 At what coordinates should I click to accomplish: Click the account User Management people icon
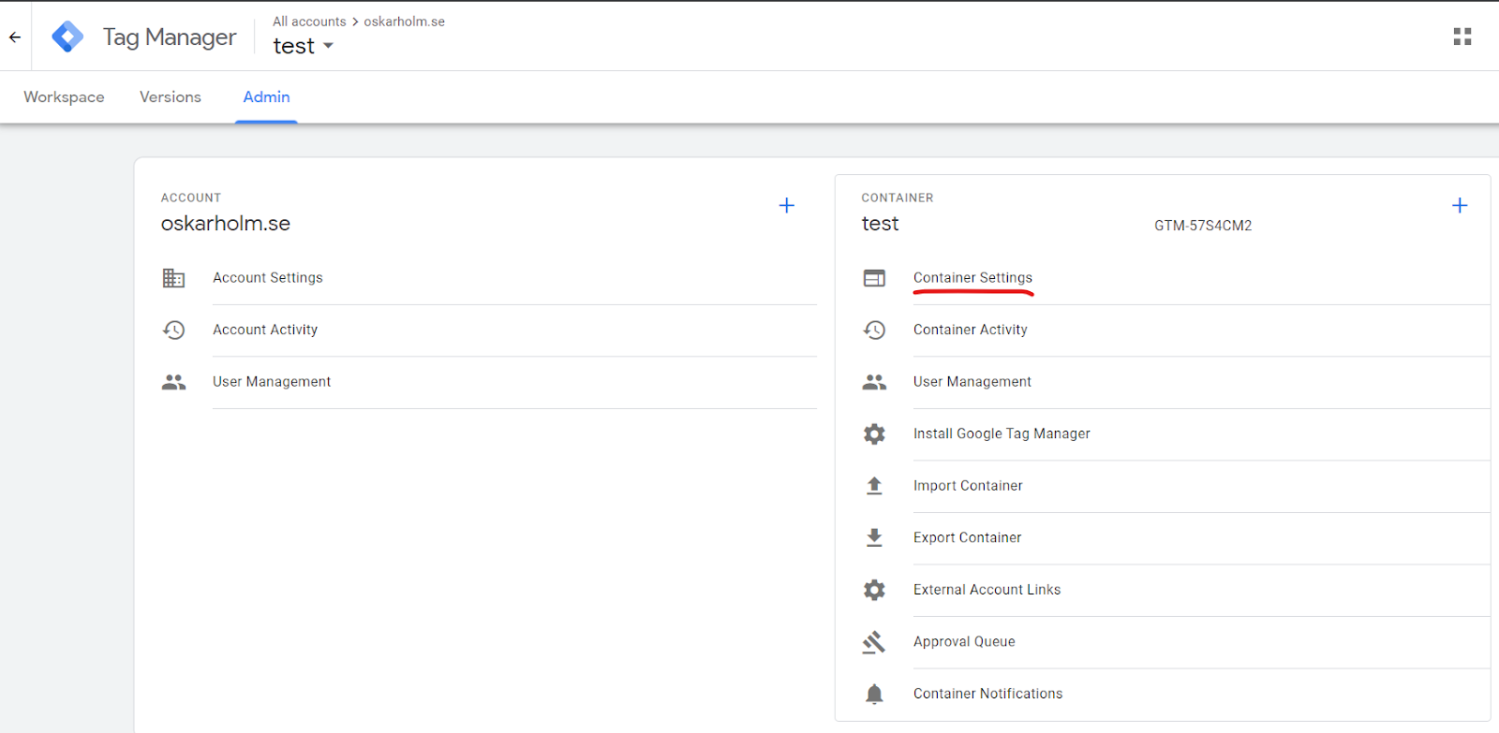click(x=173, y=382)
